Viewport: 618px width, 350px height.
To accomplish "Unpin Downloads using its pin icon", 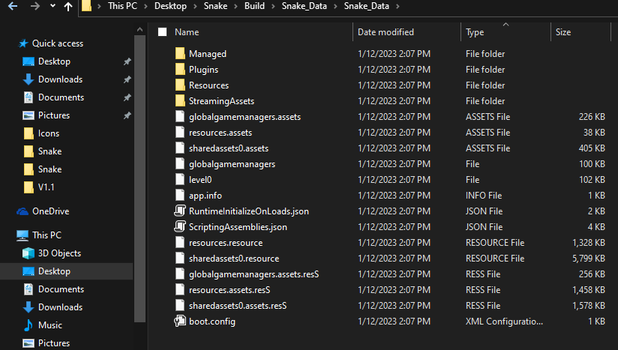I will [127, 79].
